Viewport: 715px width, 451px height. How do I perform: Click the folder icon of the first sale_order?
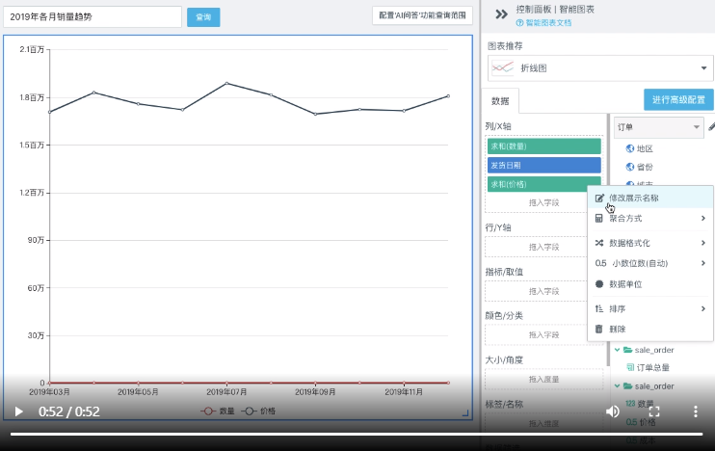[x=628, y=350]
